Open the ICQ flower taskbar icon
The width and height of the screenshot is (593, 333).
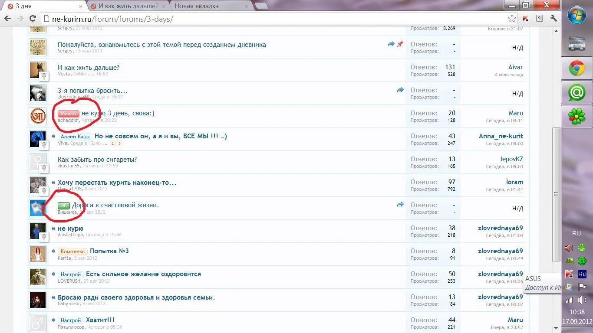tap(577, 117)
